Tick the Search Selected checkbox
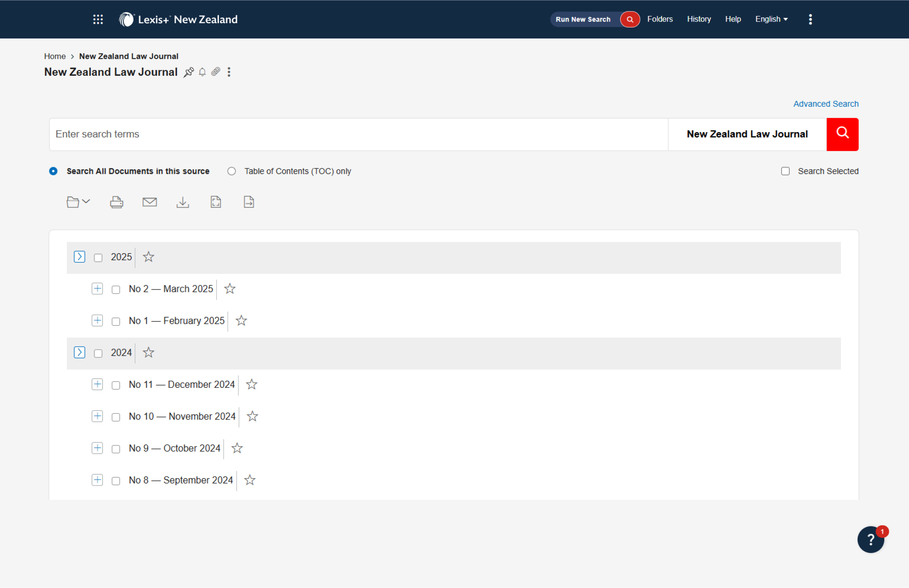The width and height of the screenshot is (909, 588). click(785, 171)
